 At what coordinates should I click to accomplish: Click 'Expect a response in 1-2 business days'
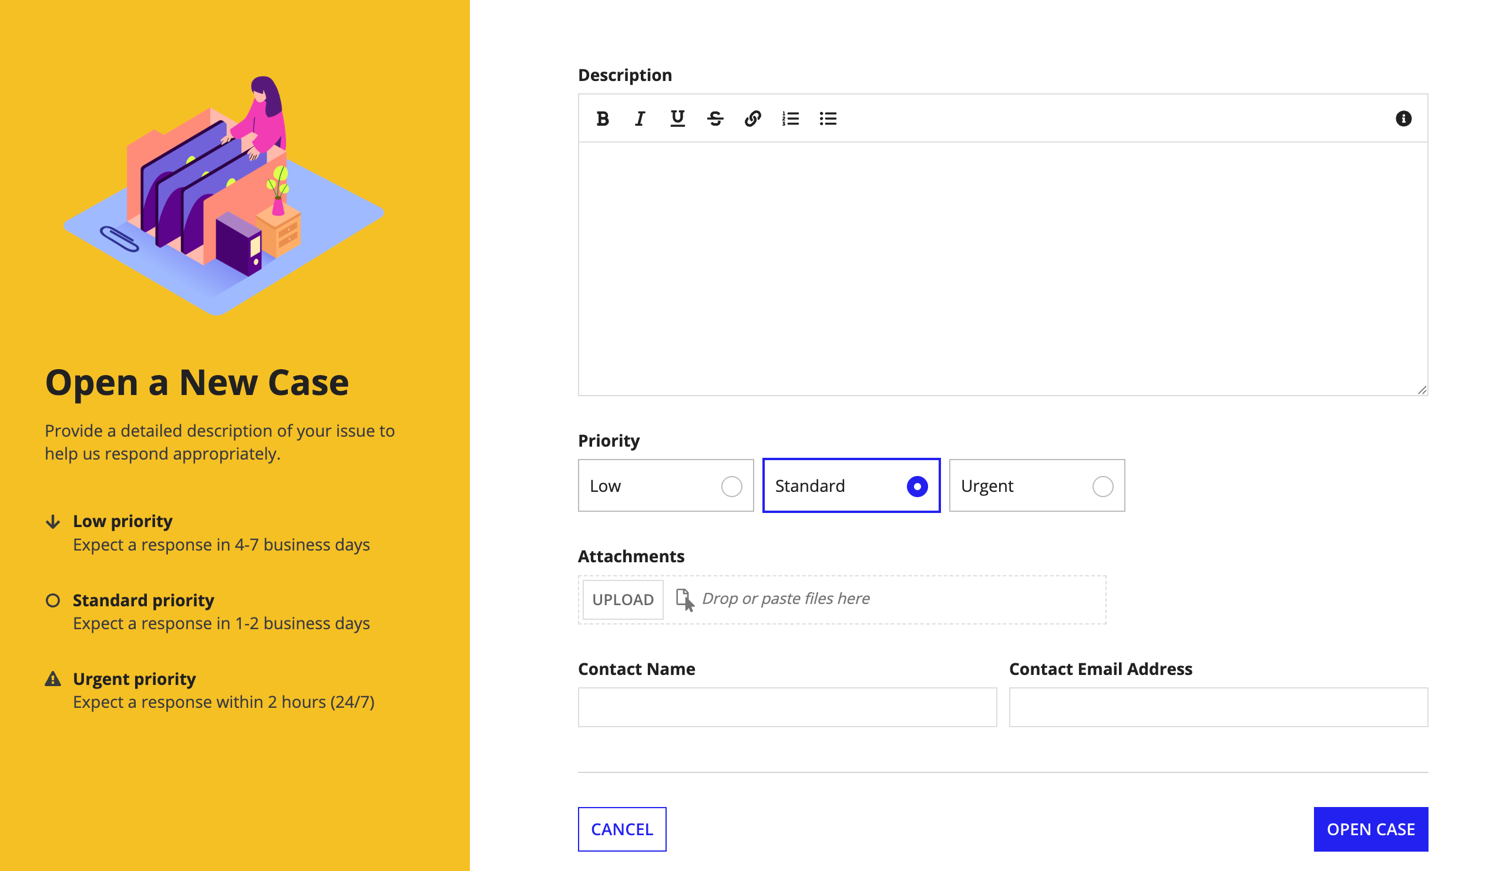coord(221,623)
